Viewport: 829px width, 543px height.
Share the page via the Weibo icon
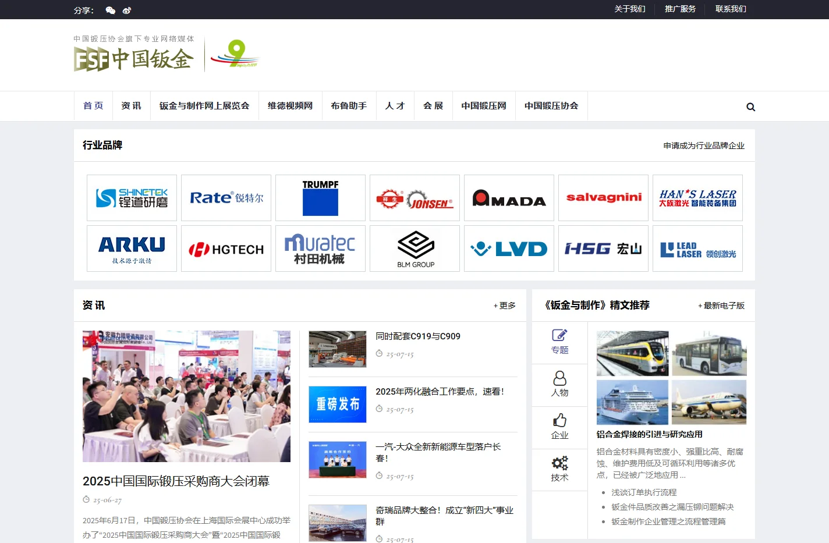[x=127, y=10]
